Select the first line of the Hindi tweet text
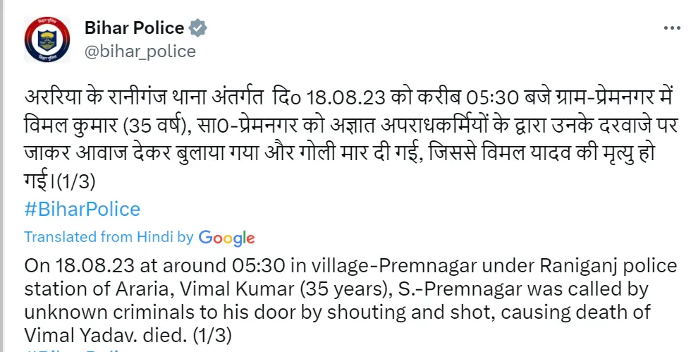 tap(348, 97)
